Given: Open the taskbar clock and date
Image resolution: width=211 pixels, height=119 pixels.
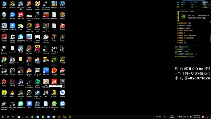Looking at the screenshot, I should coord(196,117).
